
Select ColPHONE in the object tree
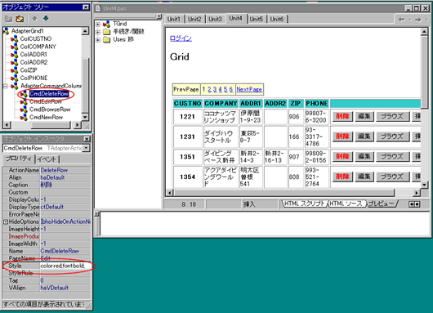point(33,78)
